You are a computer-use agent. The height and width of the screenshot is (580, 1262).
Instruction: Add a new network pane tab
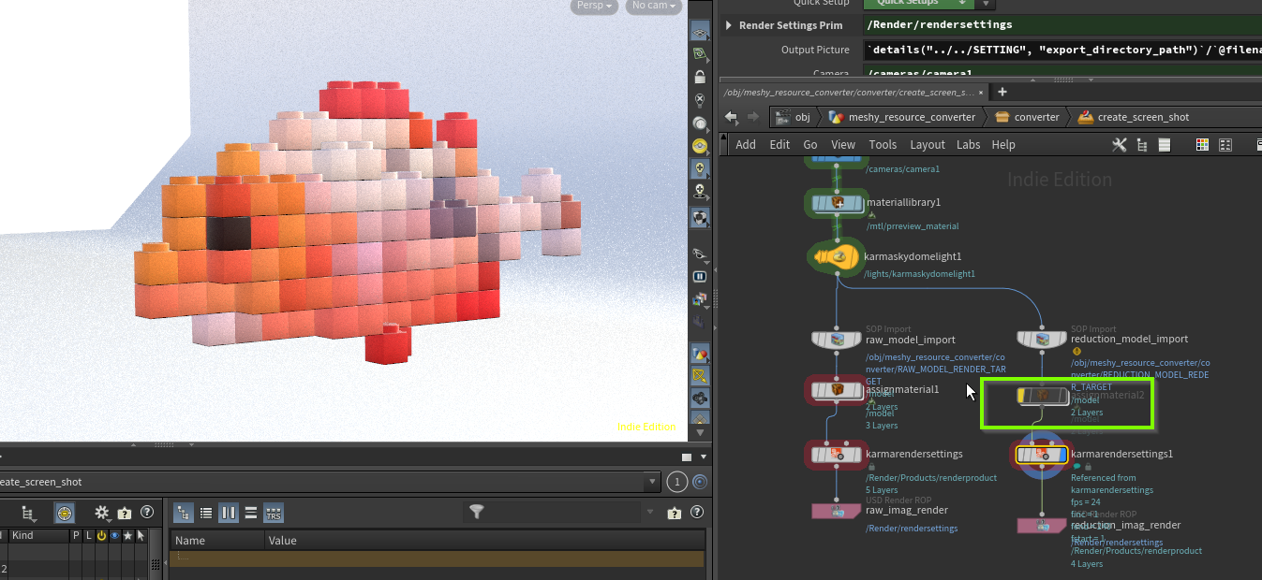1002,92
